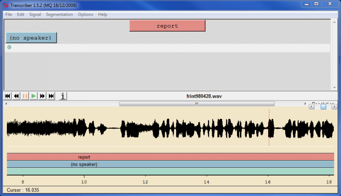Open the Help menu
The width and height of the screenshot is (341, 196).
(x=102, y=14)
